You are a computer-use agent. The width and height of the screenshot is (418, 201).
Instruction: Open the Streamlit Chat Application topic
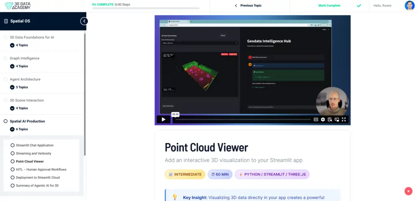pos(35,145)
